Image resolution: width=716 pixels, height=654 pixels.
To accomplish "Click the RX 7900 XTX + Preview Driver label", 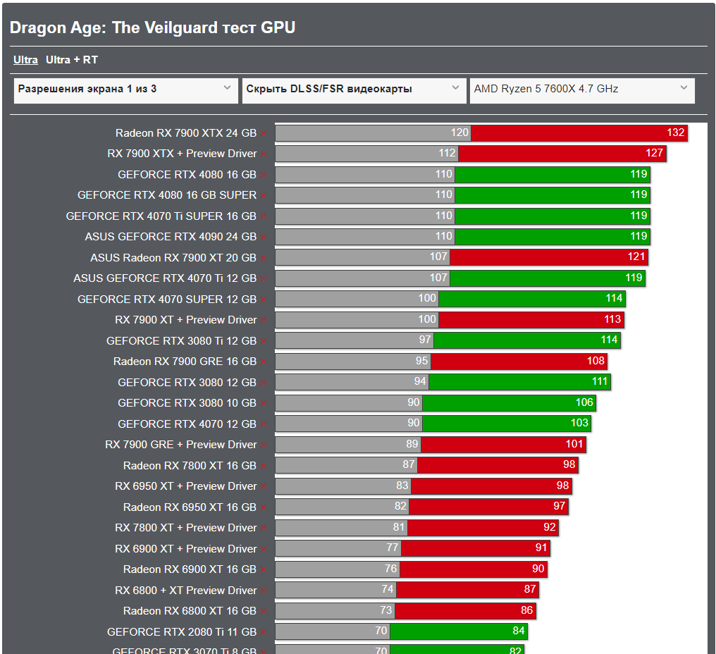I will coord(182,154).
